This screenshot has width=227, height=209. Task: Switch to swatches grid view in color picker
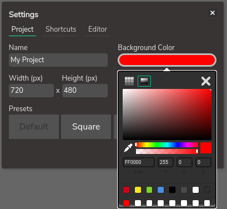pyautogui.click(x=129, y=81)
